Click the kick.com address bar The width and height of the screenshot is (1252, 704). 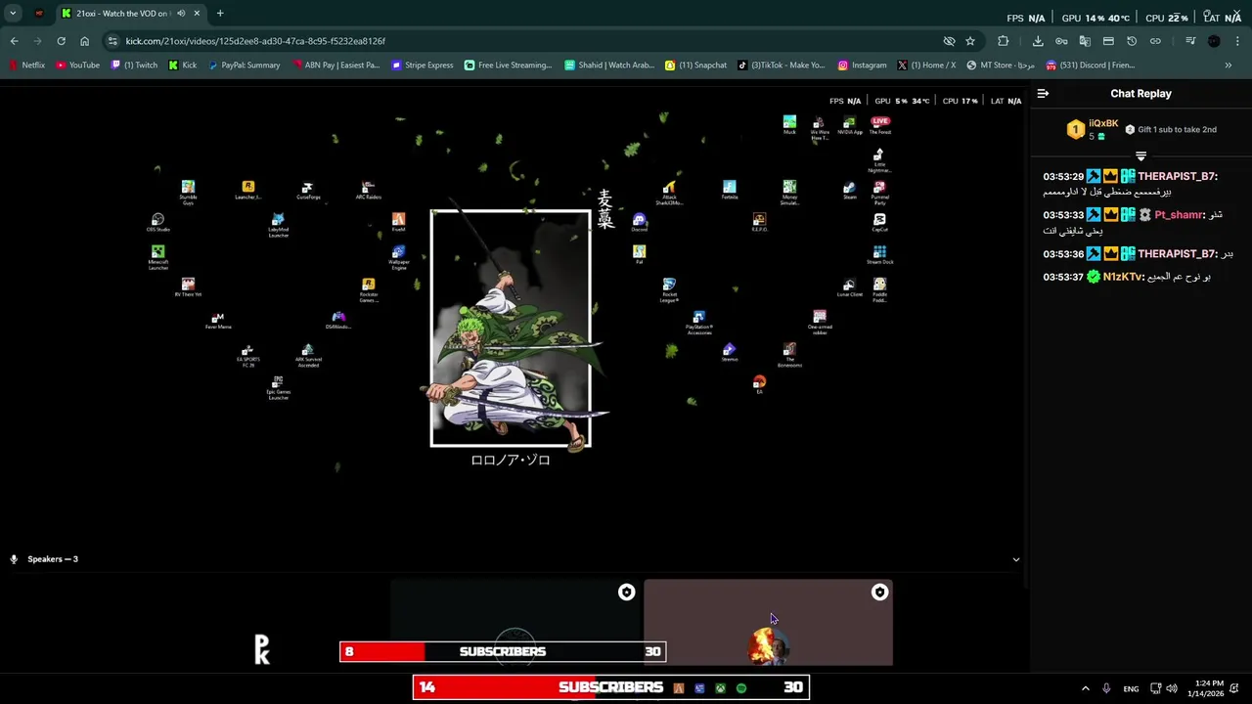click(528, 41)
